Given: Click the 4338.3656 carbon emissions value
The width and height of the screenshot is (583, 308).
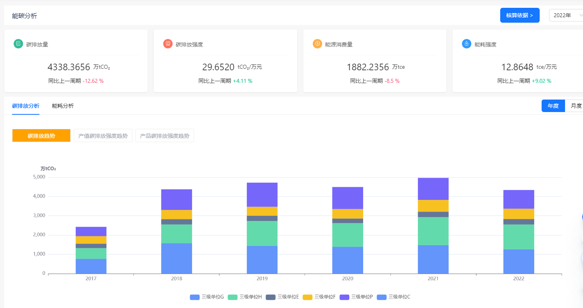Looking at the screenshot, I should click(69, 67).
